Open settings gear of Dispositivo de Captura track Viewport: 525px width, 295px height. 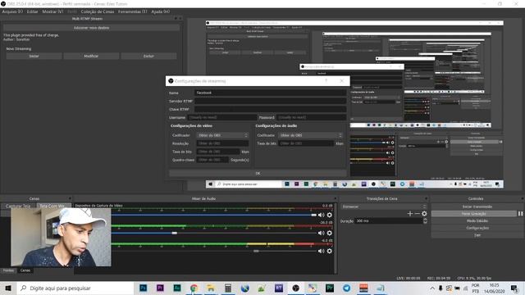(x=330, y=215)
